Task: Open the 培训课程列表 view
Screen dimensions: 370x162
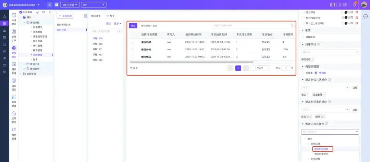Action: [x=64, y=25]
